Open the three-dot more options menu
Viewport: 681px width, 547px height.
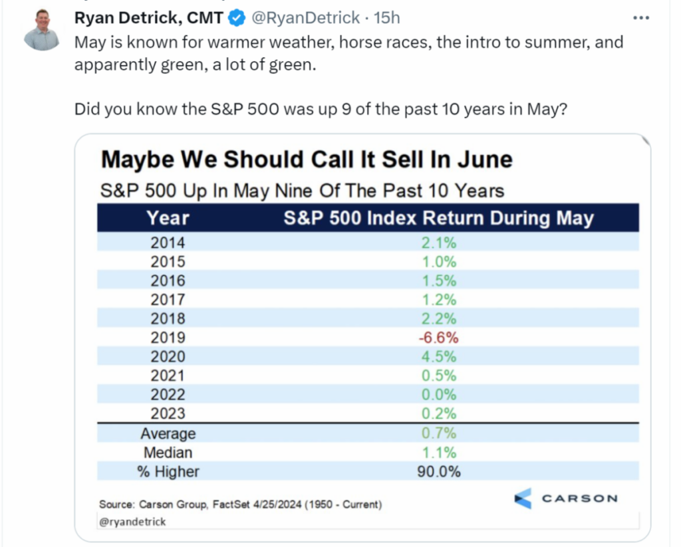click(640, 18)
